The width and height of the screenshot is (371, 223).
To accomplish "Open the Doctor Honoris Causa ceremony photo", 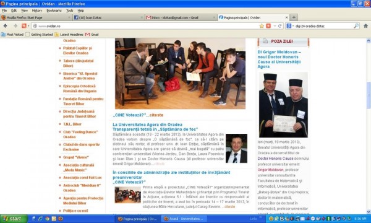I will tap(283, 105).
